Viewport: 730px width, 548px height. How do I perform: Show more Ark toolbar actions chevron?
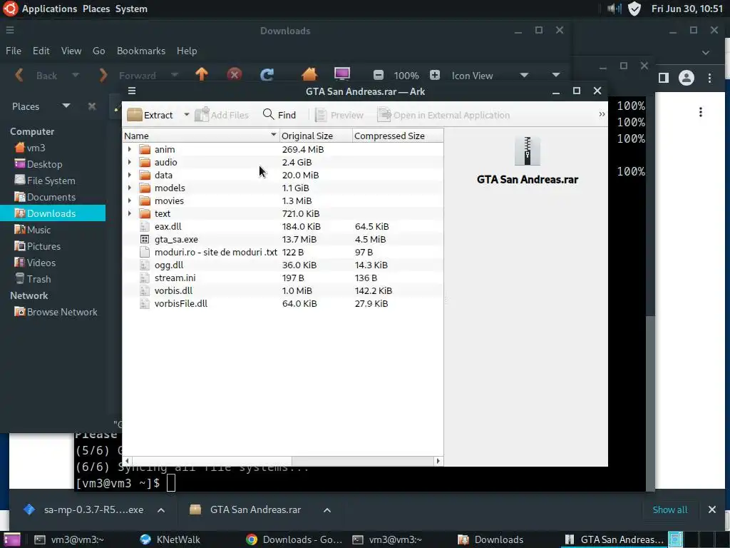click(x=602, y=114)
